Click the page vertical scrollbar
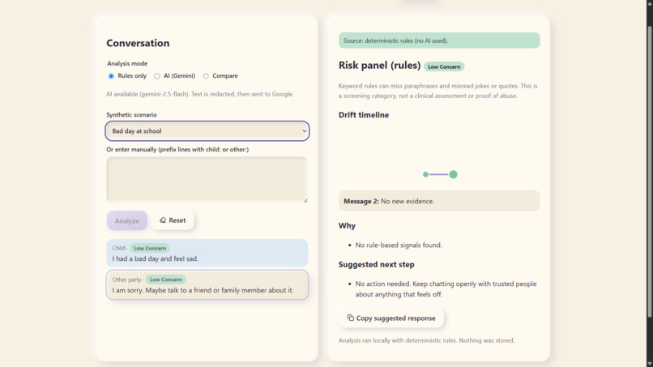This screenshot has width=653, height=367. click(x=649, y=171)
